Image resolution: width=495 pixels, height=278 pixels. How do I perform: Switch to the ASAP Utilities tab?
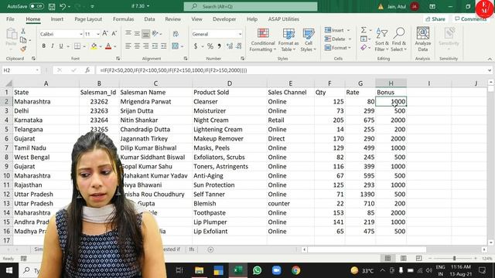(284, 19)
